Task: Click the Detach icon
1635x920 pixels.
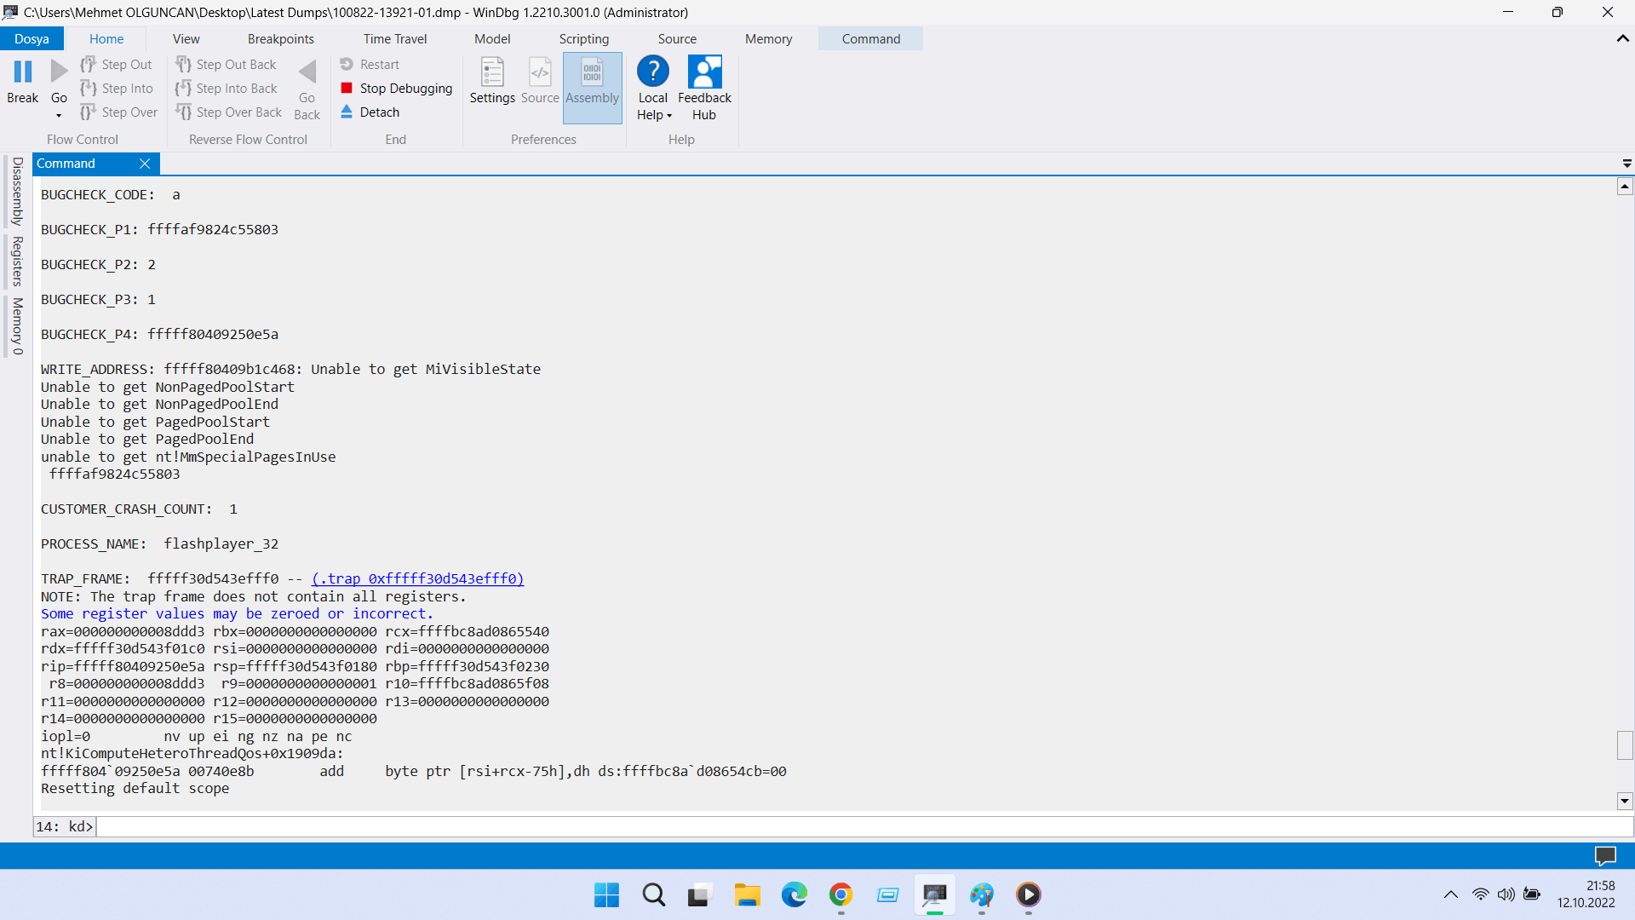Action: click(347, 112)
